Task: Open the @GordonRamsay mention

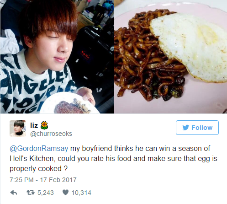Action: [39, 148]
